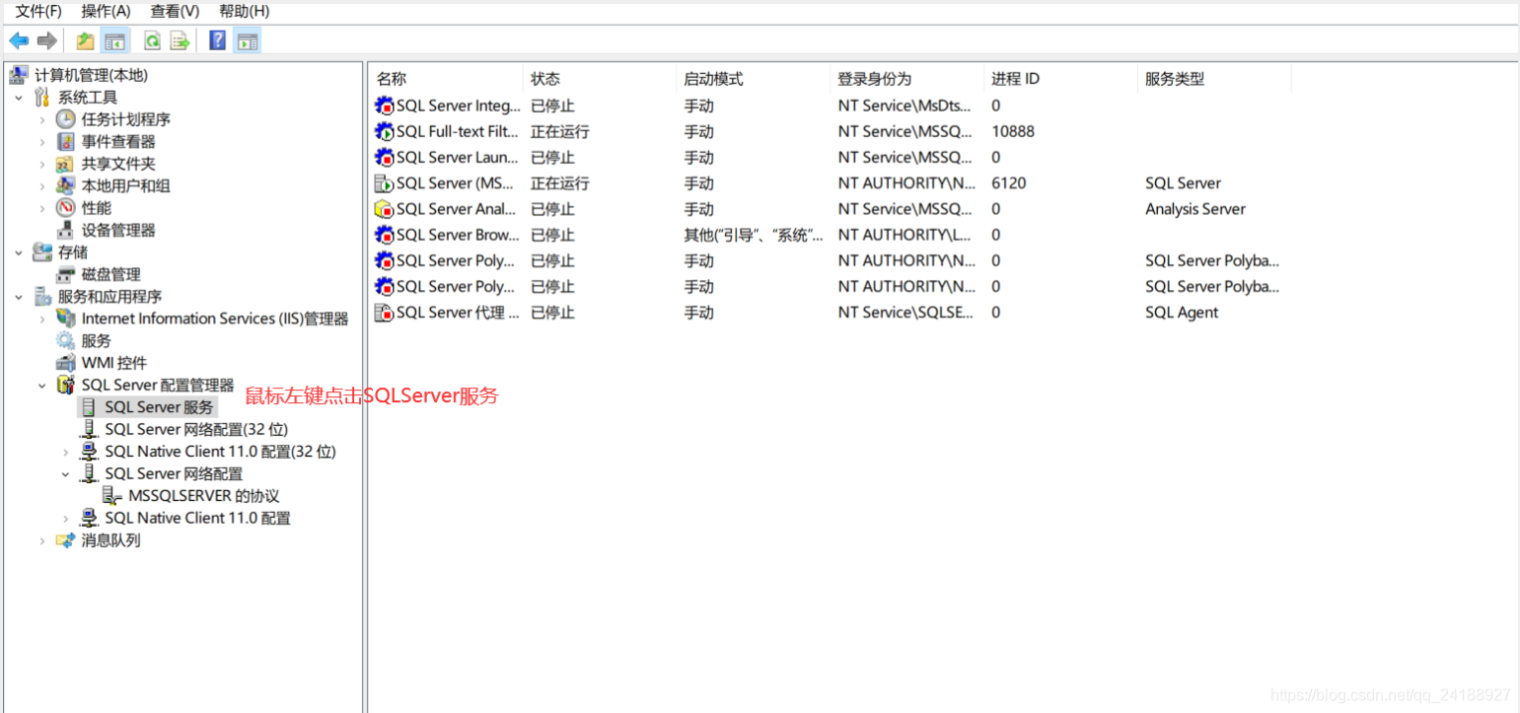Expand the 事件查看器 tree node

[42, 141]
